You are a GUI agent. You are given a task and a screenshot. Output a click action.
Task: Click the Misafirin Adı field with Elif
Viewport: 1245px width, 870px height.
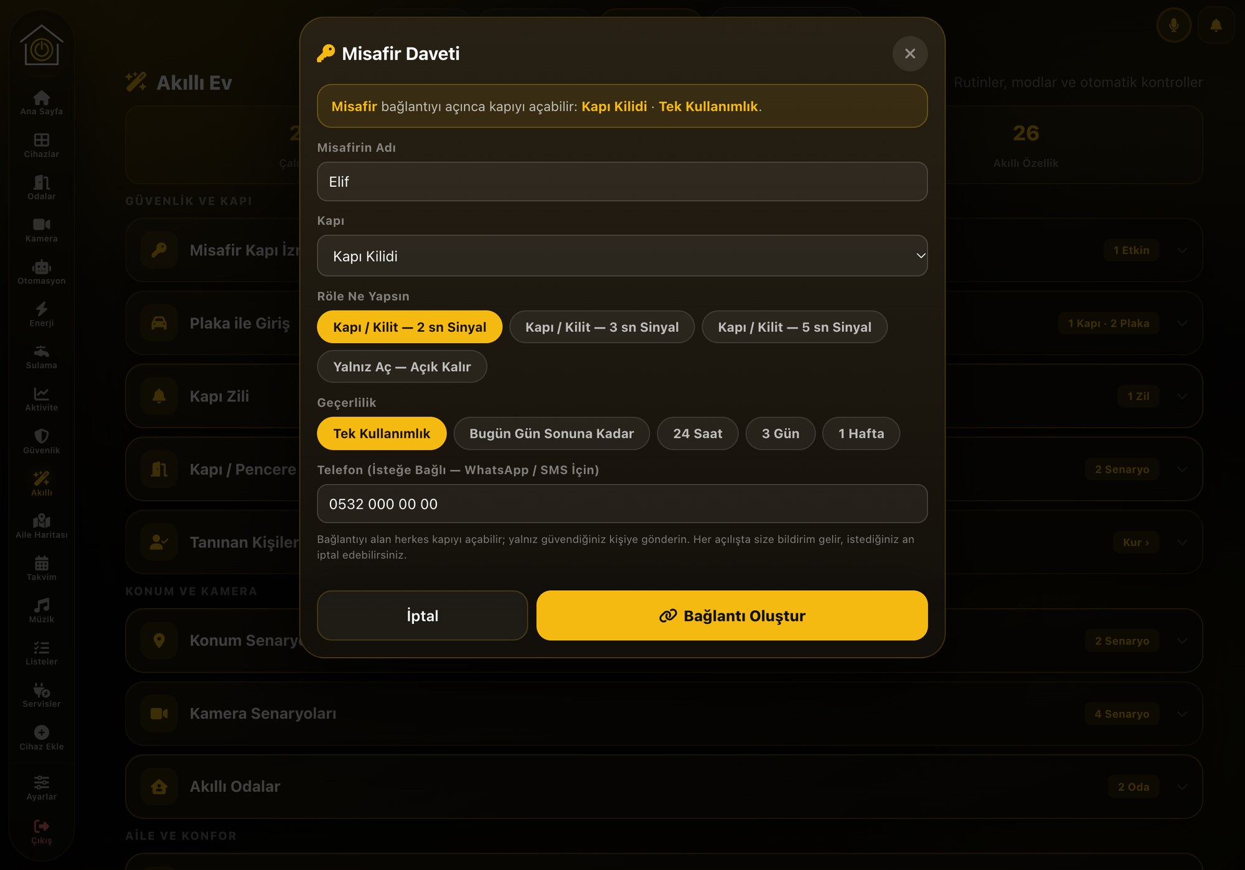click(x=622, y=181)
